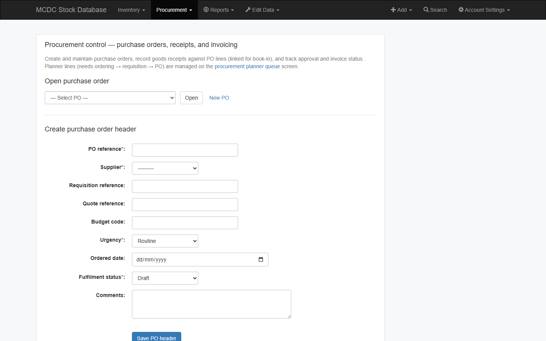This screenshot has height=341, width=546.
Task: Focus the Budget code field
Action: [x=185, y=223]
